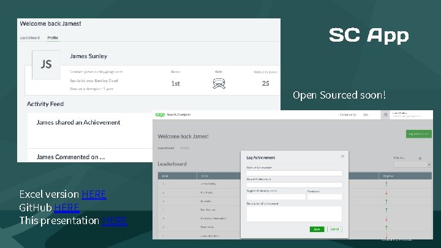
Task: Open the Filter by dropdown above leaderboard
Action: 412,165
